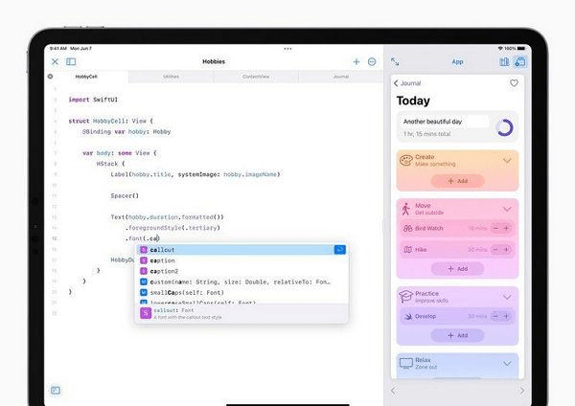Accept completion with the blue return icon
This screenshot has height=406, width=575.
tap(340, 250)
